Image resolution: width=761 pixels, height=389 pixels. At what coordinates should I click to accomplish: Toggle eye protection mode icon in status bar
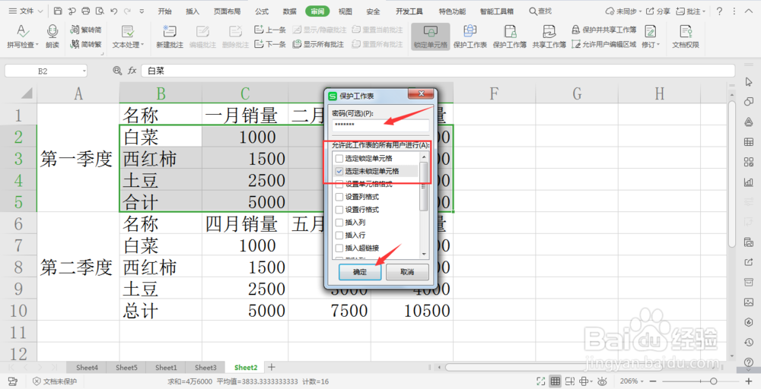tap(602, 381)
